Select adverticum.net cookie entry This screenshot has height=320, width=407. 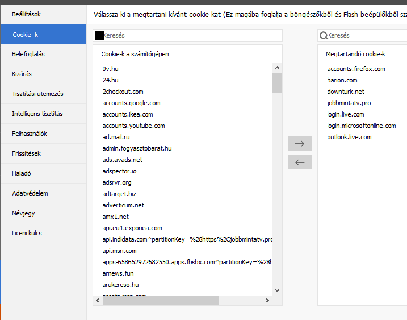click(123, 205)
